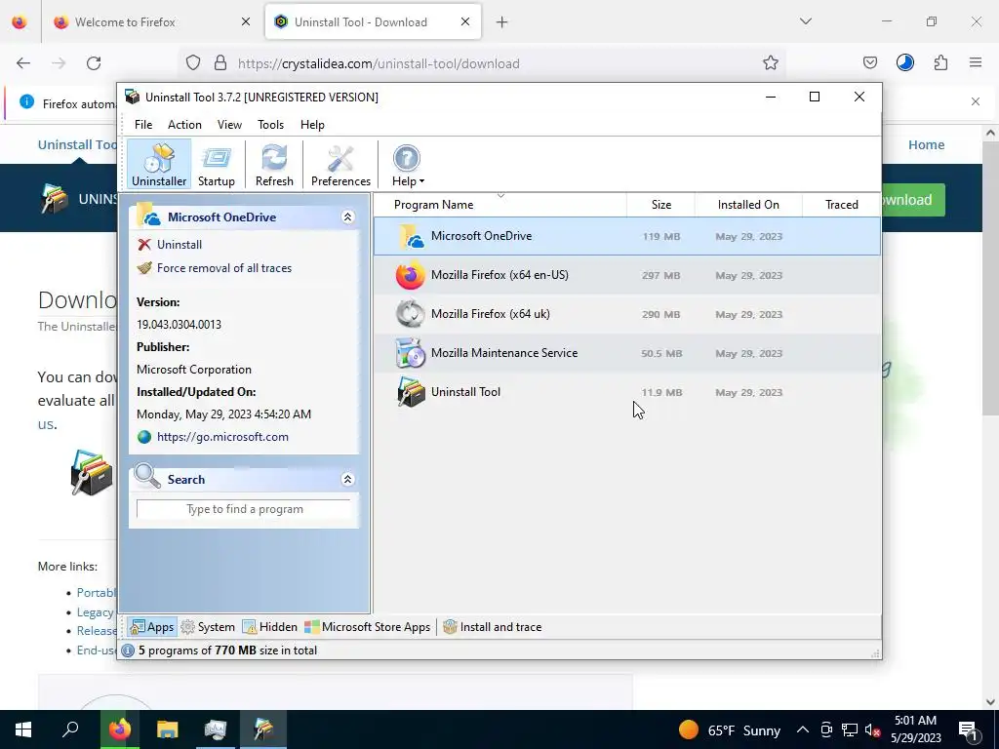This screenshot has width=999, height=749.
Task: Open the View menu
Action: pyautogui.click(x=229, y=125)
